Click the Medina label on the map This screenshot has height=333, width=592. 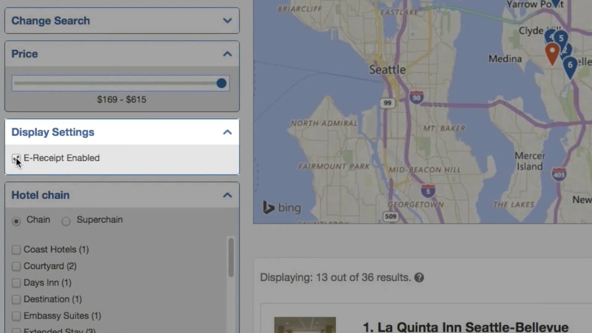pyautogui.click(x=505, y=59)
